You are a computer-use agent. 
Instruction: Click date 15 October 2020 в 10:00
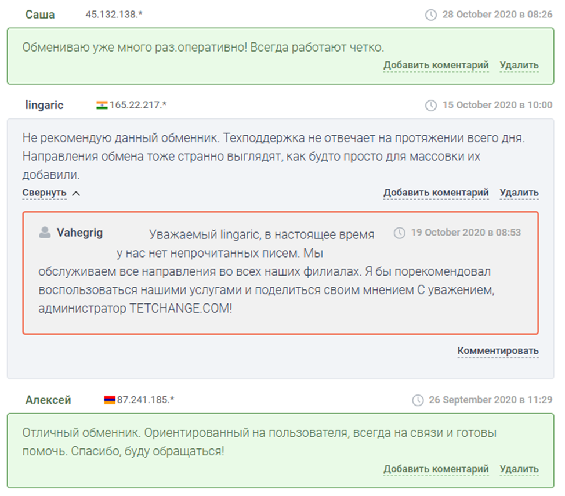coord(497,105)
